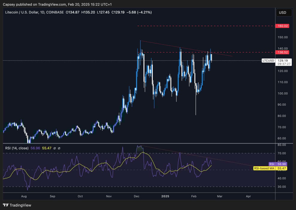This screenshot has height=210, width=296.
Task: Select the red 136.52 resistance price label
Action: [283, 52]
